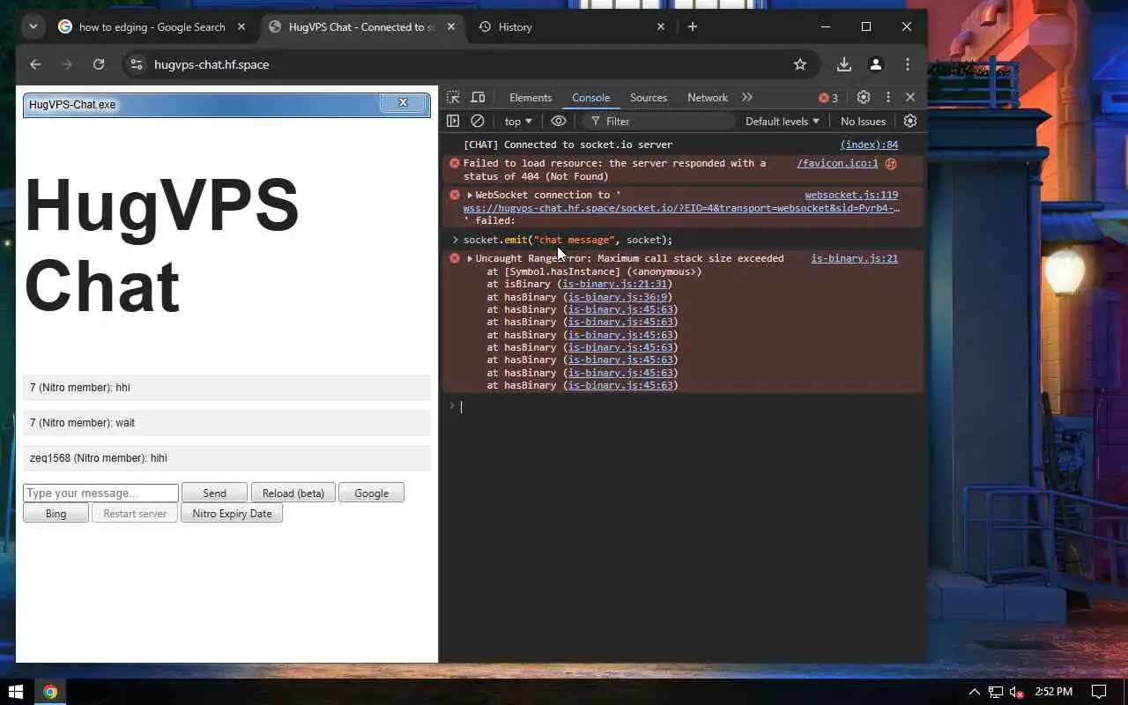Open the 'top' JavaScript context dropdown
1128x705 pixels.
pos(518,122)
